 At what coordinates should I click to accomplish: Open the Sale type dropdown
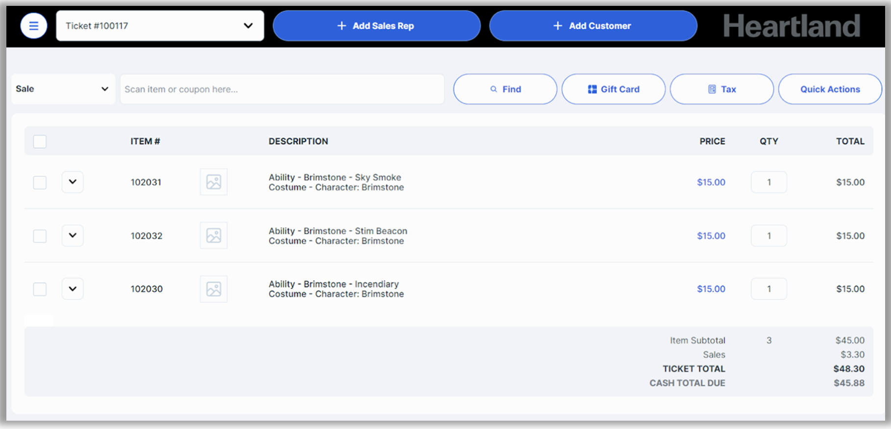point(63,89)
